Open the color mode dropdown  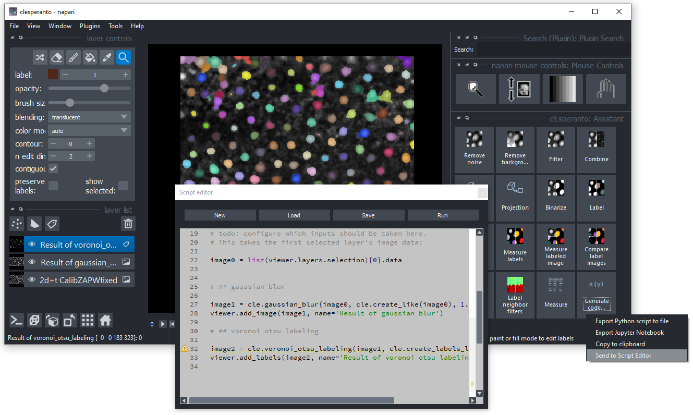(x=89, y=131)
